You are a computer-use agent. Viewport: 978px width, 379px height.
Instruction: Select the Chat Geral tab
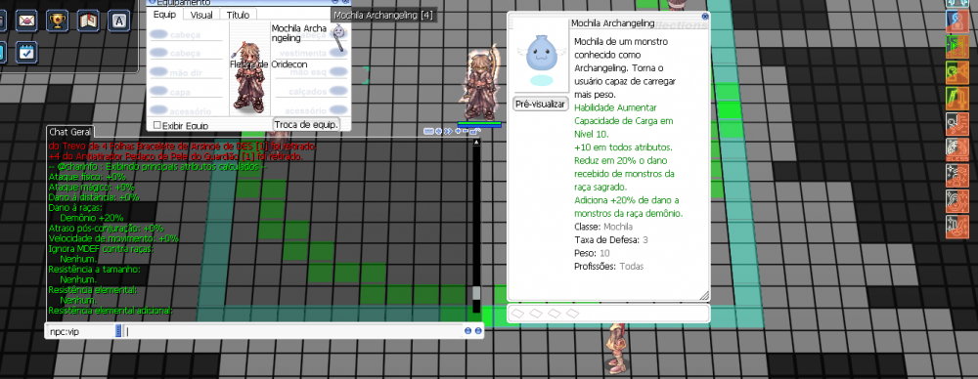(70, 132)
